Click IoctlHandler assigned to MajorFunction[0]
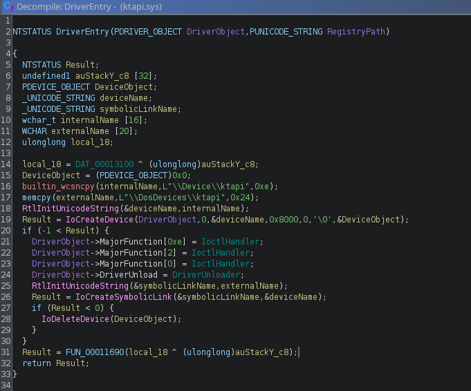The width and height of the screenshot is (471, 391). click(x=221, y=264)
